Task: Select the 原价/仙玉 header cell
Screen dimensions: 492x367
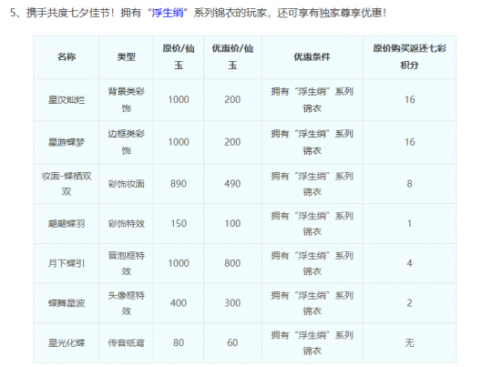Action: (x=179, y=57)
